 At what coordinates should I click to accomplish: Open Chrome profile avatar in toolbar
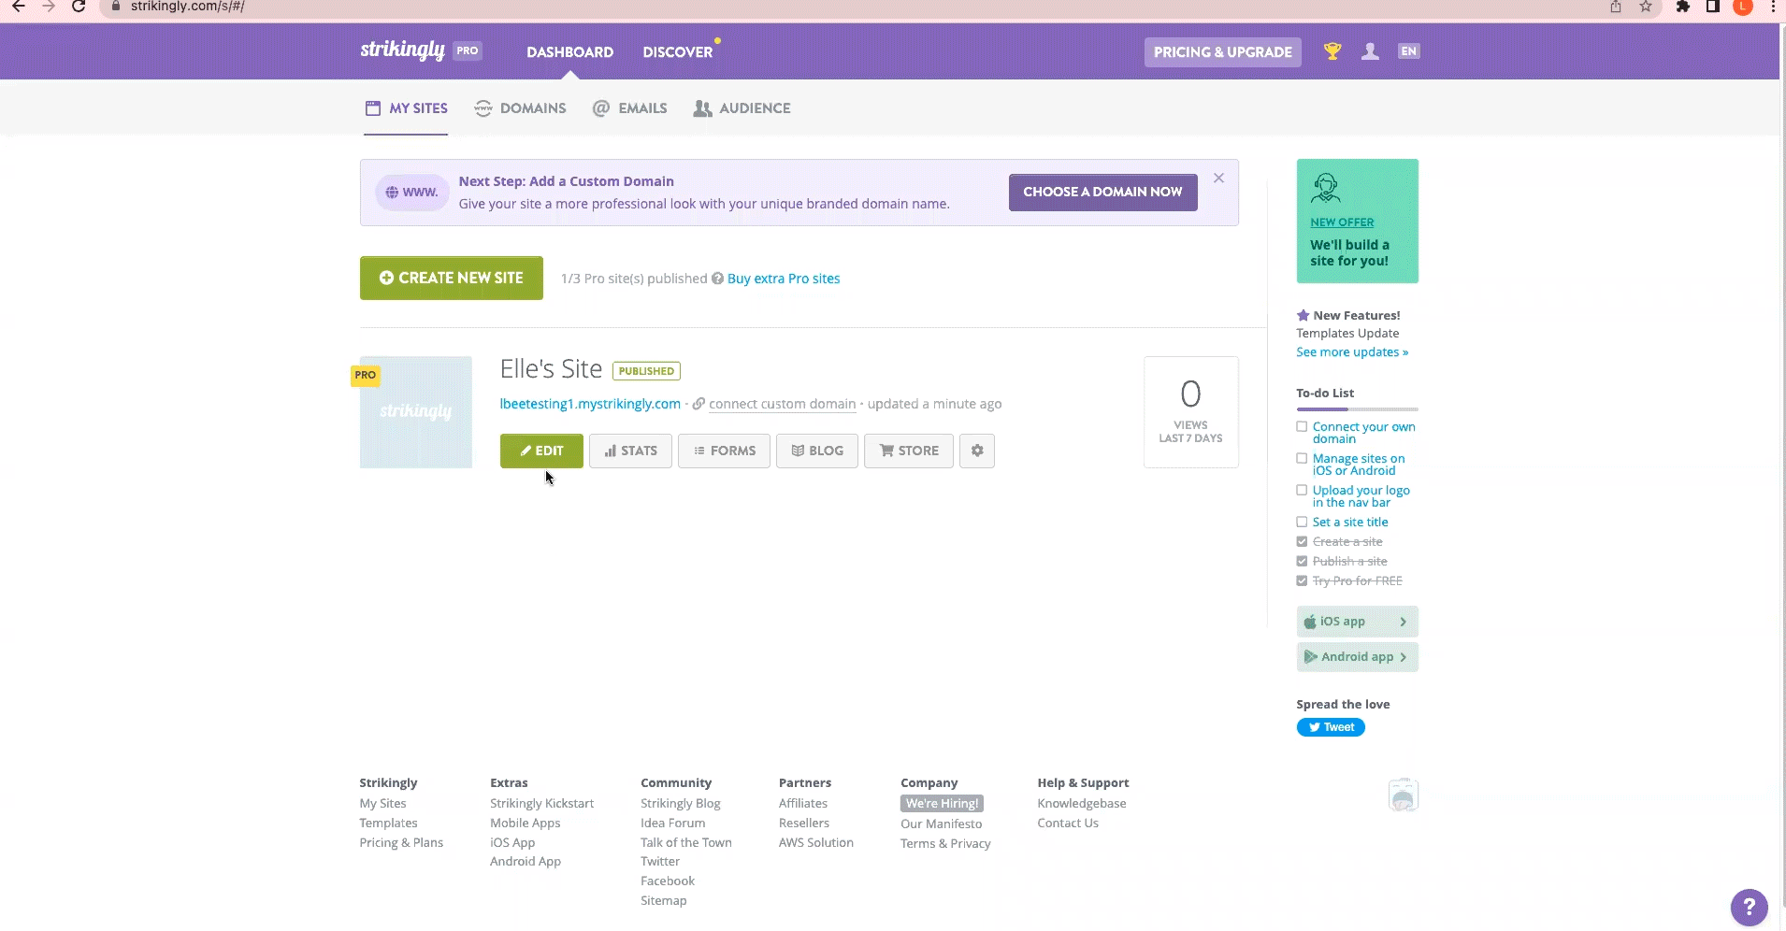(1743, 7)
